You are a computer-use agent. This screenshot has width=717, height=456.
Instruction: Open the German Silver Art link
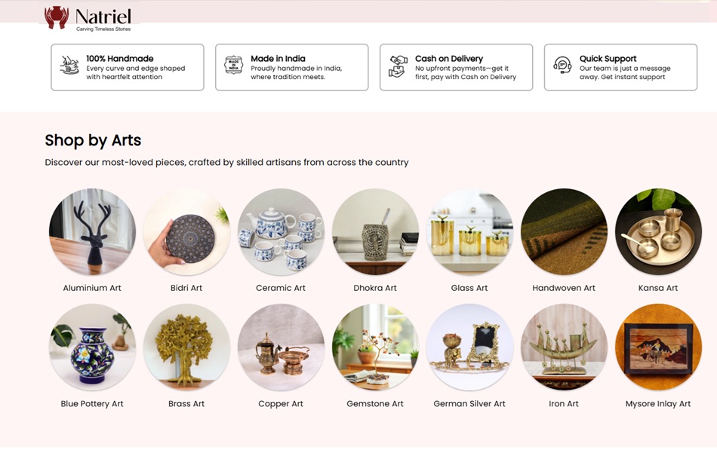[x=469, y=403]
